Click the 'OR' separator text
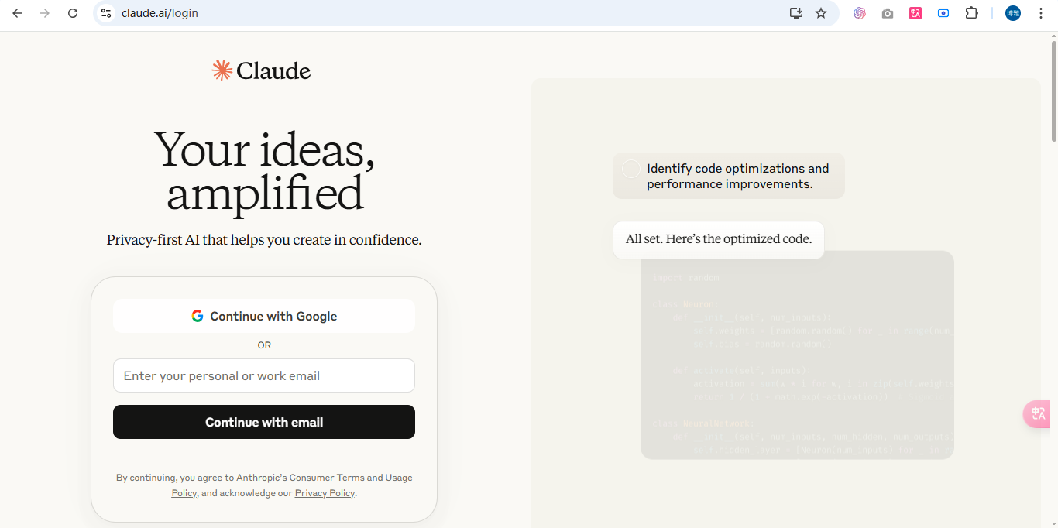Image resolution: width=1058 pixels, height=528 pixels. (x=264, y=345)
